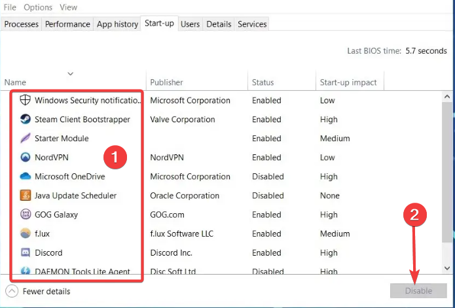Viewport: 455px width, 308px height.
Task: Click the Java Update Scheduler icon
Action: pos(26,196)
